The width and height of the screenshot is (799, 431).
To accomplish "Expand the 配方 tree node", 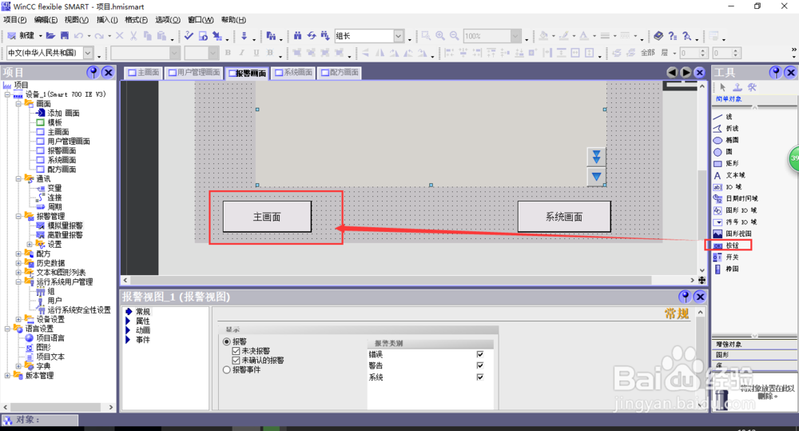I will pos(18,253).
